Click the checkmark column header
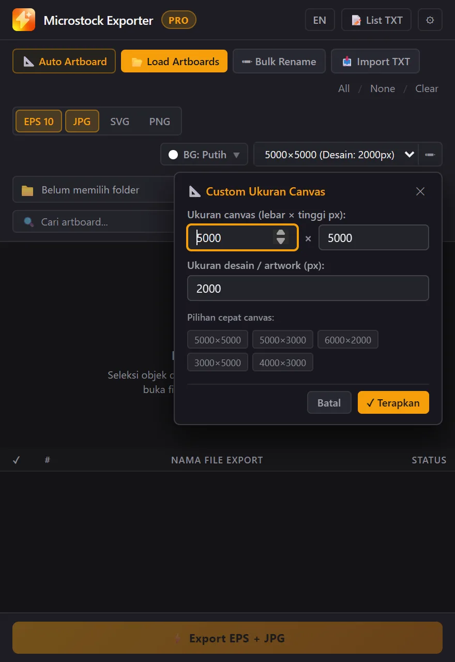This screenshot has width=455, height=662. click(16, 460)
